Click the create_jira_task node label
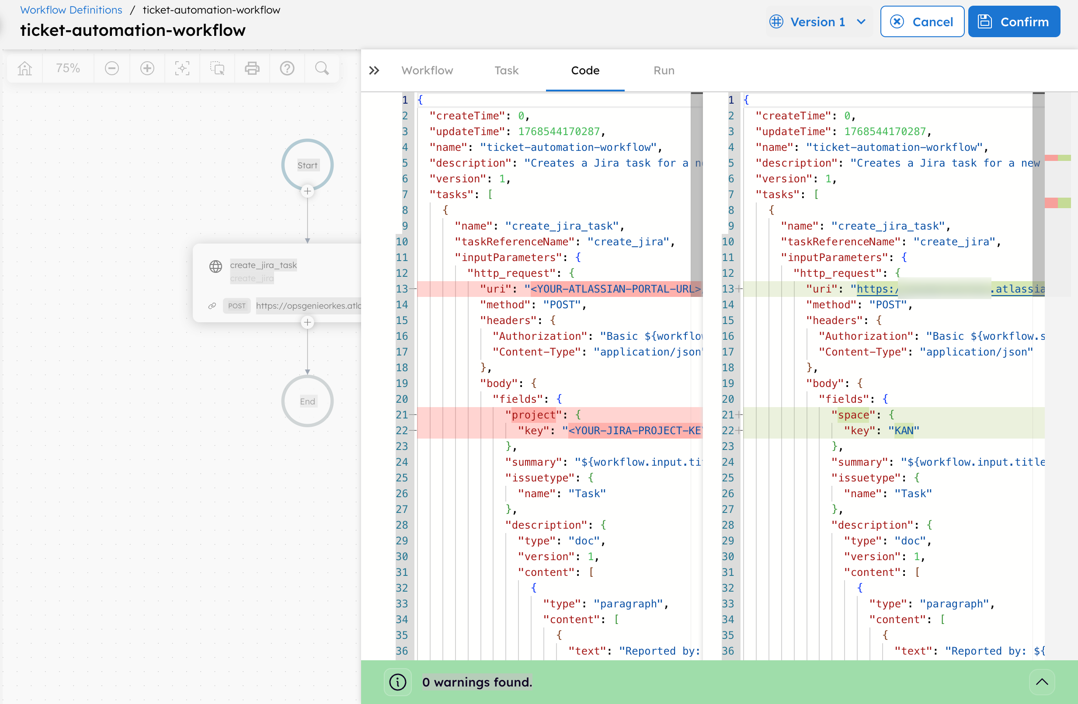This screenshot has height=704, width=1078. pos(263,265)
